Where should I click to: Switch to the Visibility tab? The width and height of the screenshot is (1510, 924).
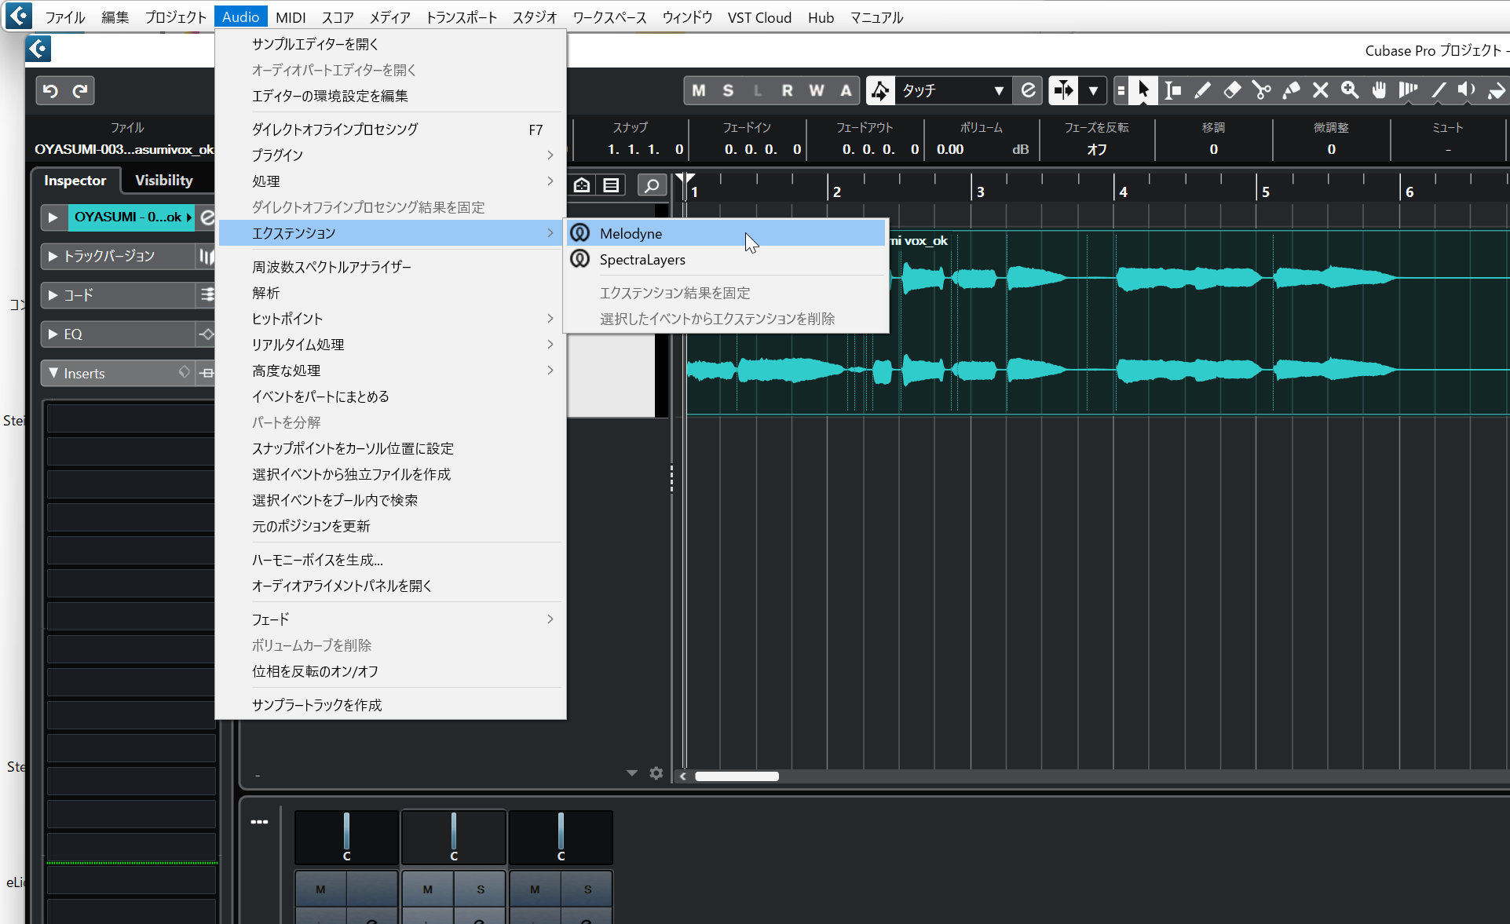click(163, 181)
